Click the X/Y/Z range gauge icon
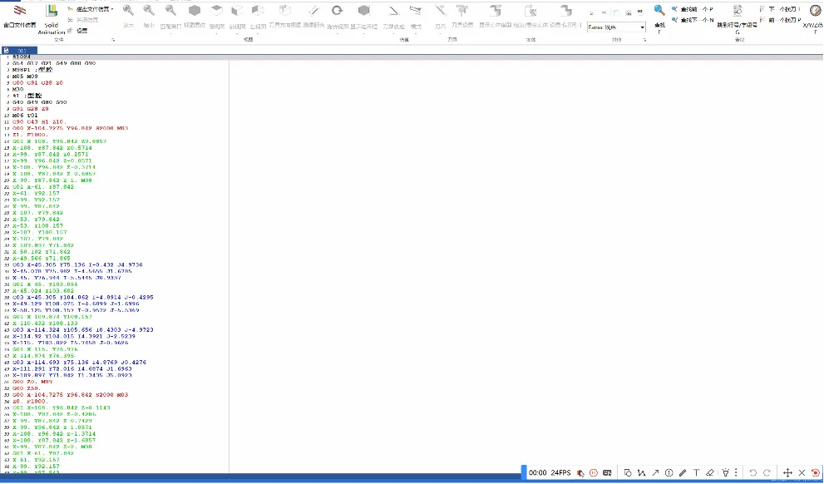This screenshot has height=484, width=824. 815,11
